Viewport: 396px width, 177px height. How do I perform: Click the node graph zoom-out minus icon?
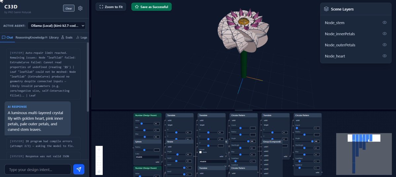pyautogui.click(x=99, y=157)
